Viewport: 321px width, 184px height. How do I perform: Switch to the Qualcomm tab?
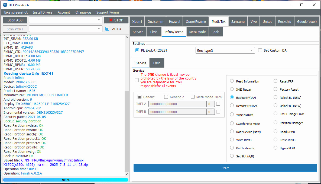tap(155, 21)
